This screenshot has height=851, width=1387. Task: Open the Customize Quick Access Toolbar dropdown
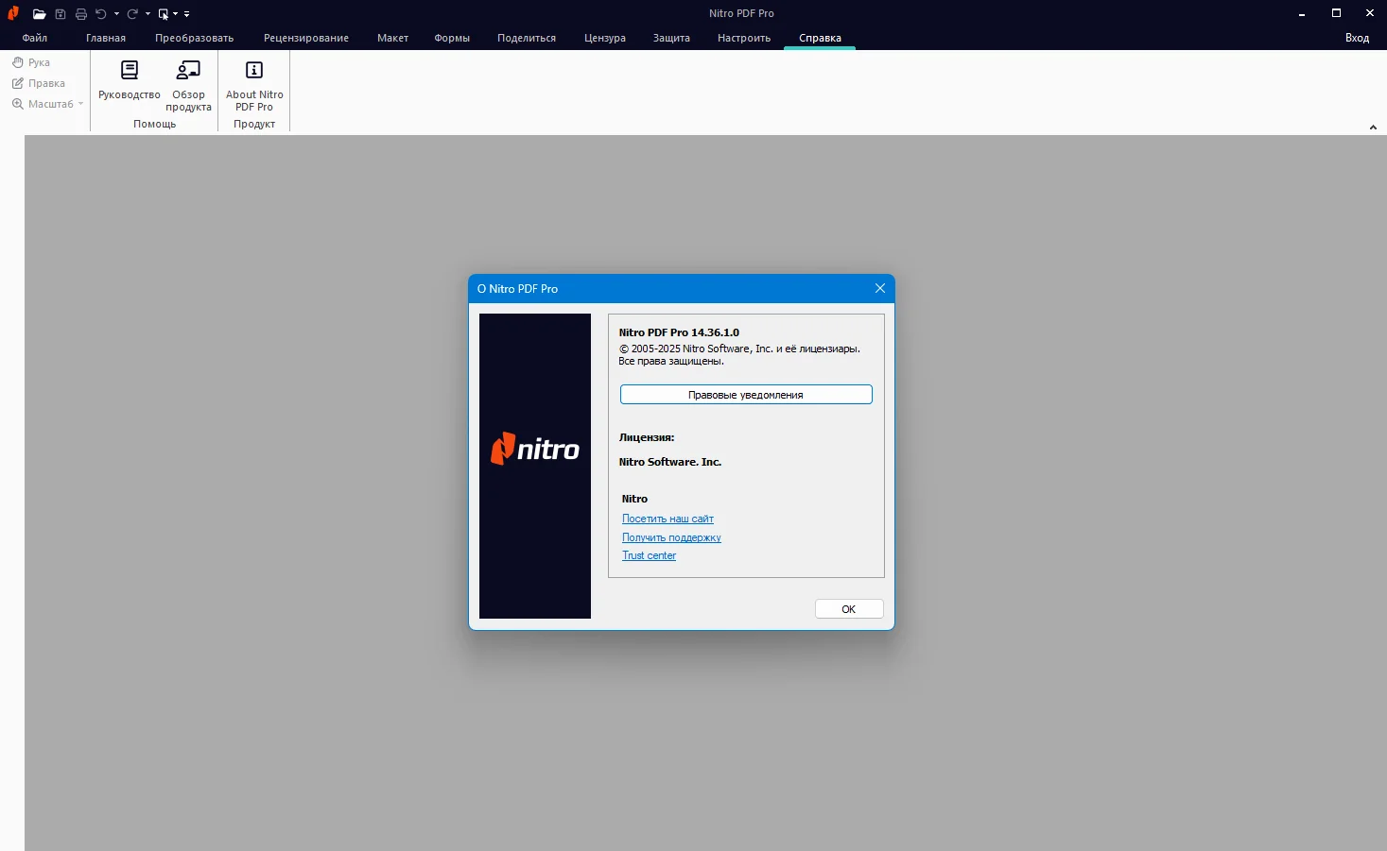coord(187,14)
